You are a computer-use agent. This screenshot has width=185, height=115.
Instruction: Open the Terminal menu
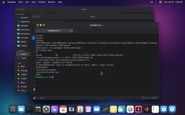12,2
